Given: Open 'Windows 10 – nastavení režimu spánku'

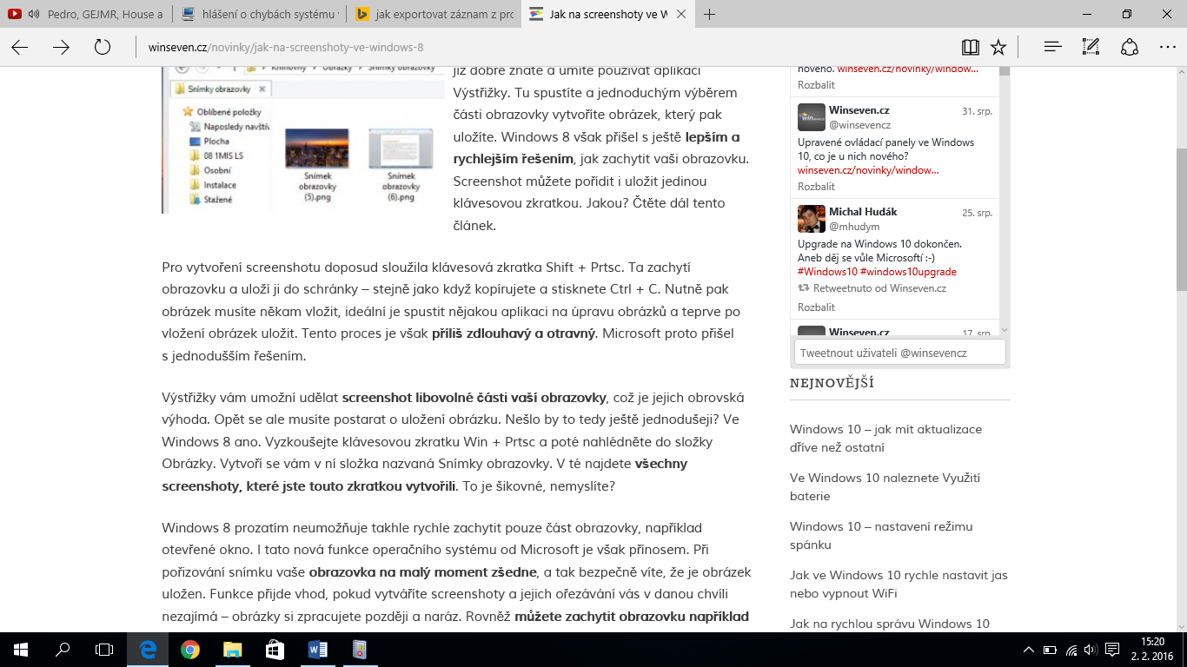Looking at the screenshot, I should pyautogui.click(x=881, y=536).
